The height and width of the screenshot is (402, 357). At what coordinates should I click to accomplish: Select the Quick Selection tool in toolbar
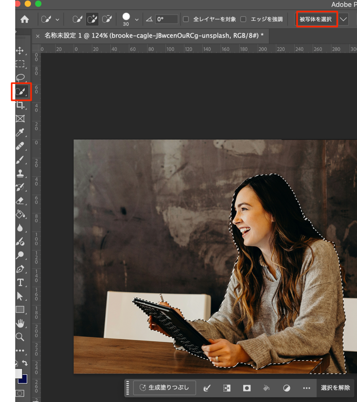point(20,91)
